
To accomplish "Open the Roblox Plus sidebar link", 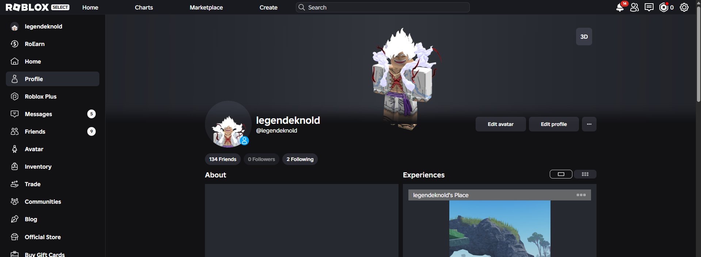I will point(53,96).
